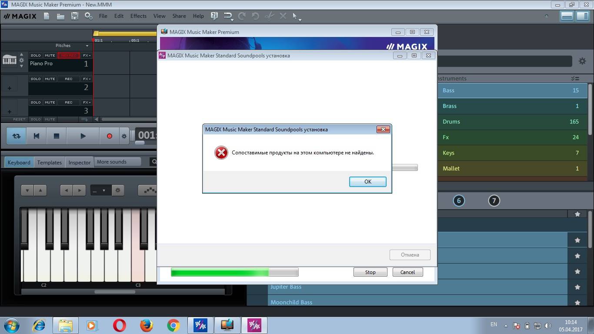Open keyboard settings gear icon
The height and width of the screenshot is (334, 594).
tap(118, 190)
